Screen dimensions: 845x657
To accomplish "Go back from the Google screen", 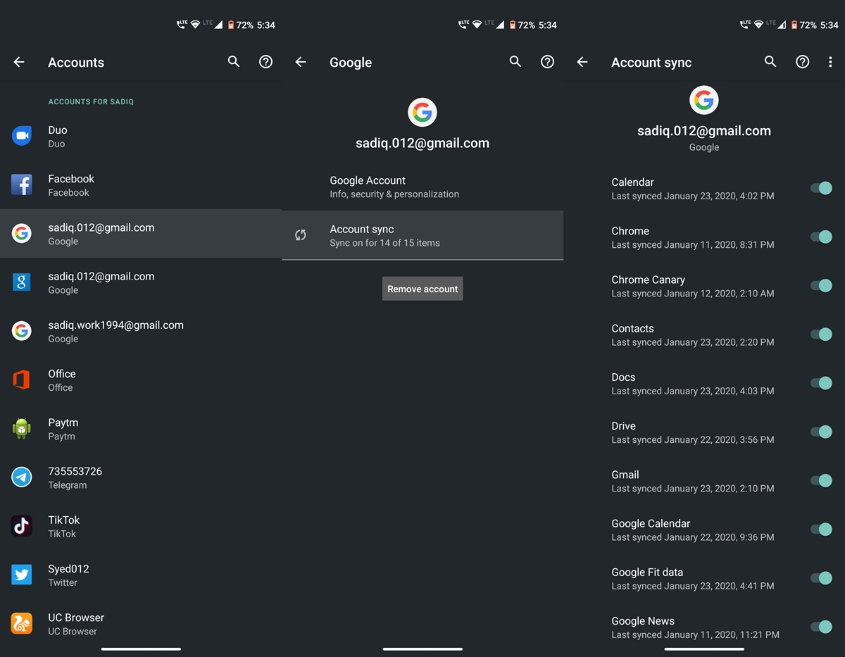I will click(x=301, y=62).
